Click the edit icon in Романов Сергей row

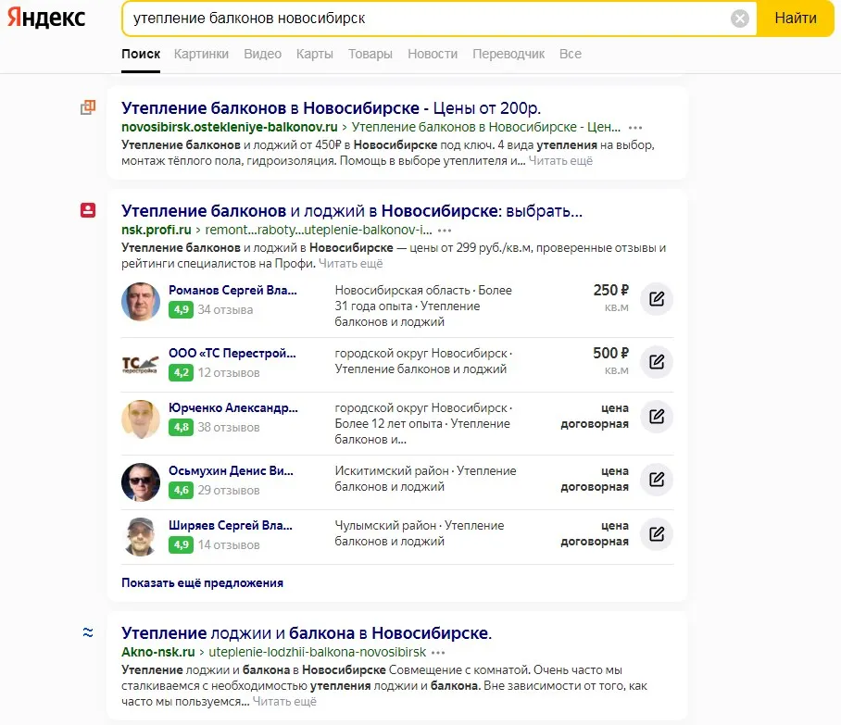(x=657, y=299)
